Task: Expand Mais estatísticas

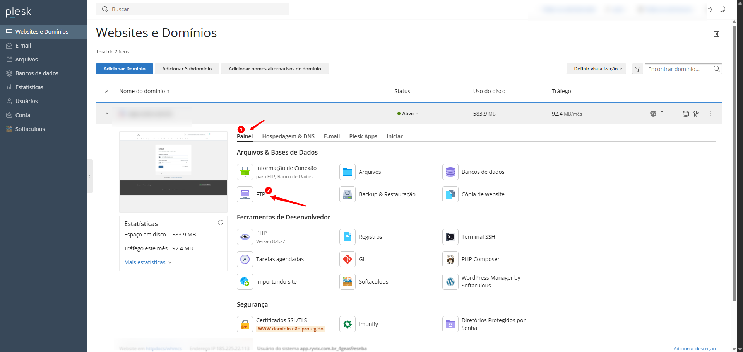Action: 148,262
